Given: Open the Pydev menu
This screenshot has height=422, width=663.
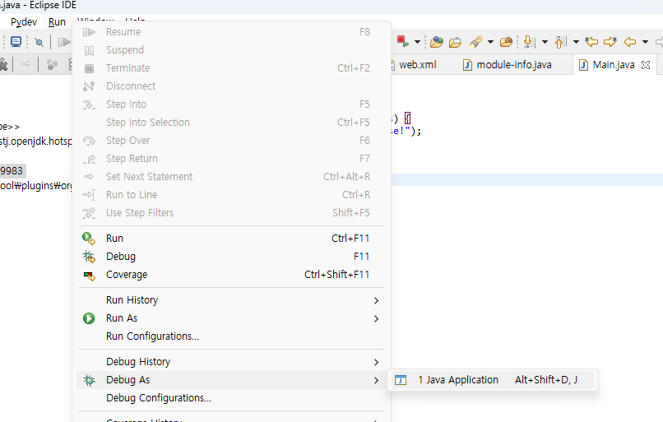Looking at the screenshot, I should tap(24, 22).
